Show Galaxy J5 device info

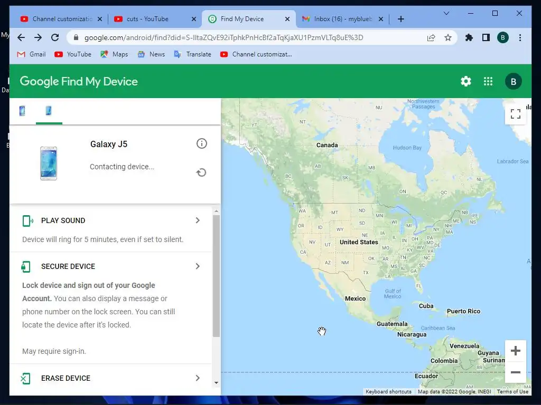(201, 143)
